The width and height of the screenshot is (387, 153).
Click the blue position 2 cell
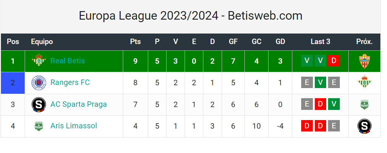point(13,83)
